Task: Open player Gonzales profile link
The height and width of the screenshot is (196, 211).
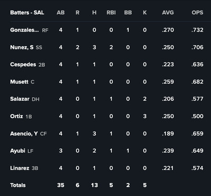Action: [x=24, y=30]
